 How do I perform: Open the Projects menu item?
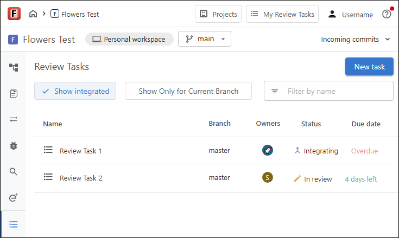pyautogui.click(x=218, y=14)
